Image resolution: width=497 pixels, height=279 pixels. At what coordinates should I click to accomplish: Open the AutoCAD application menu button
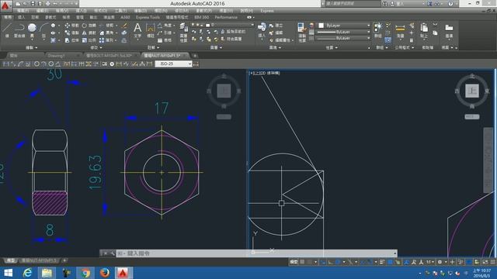coord(5,5)
